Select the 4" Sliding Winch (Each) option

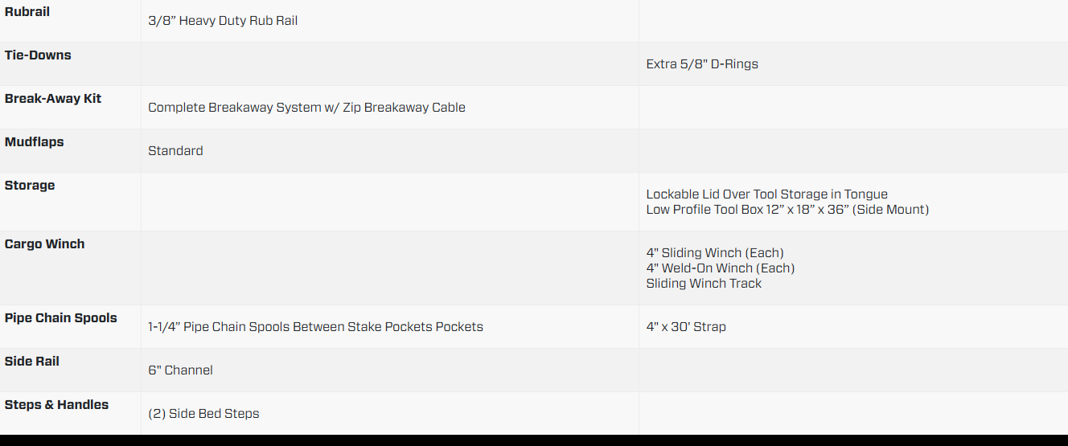coord(715,253)
